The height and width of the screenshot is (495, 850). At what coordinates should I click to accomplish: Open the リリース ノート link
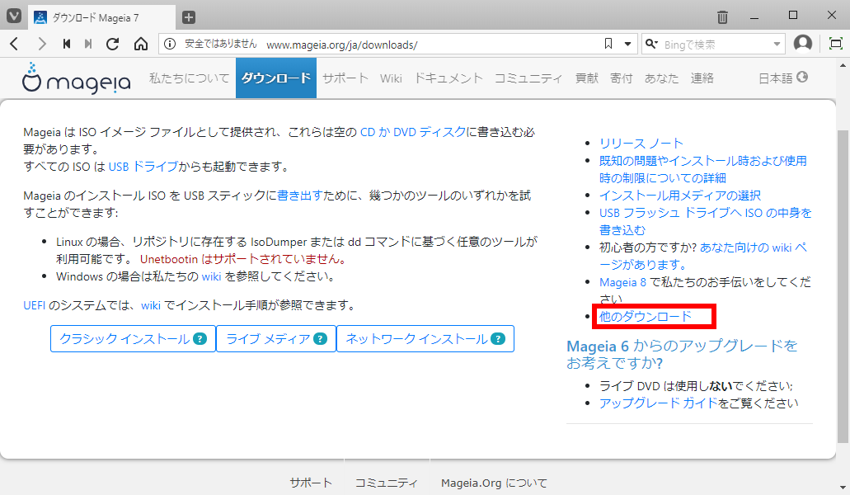click(641, 143)
